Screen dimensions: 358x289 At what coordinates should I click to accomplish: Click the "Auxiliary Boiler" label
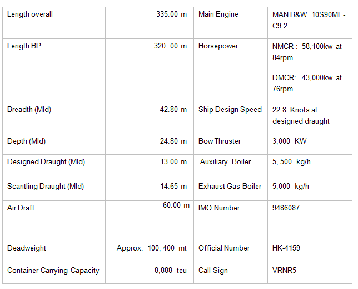coord(225,162)
